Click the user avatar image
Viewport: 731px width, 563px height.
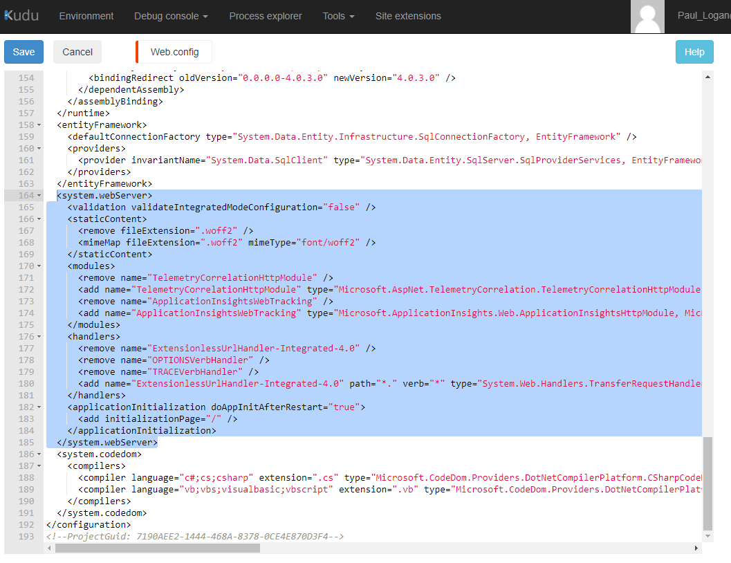[647, 17]
